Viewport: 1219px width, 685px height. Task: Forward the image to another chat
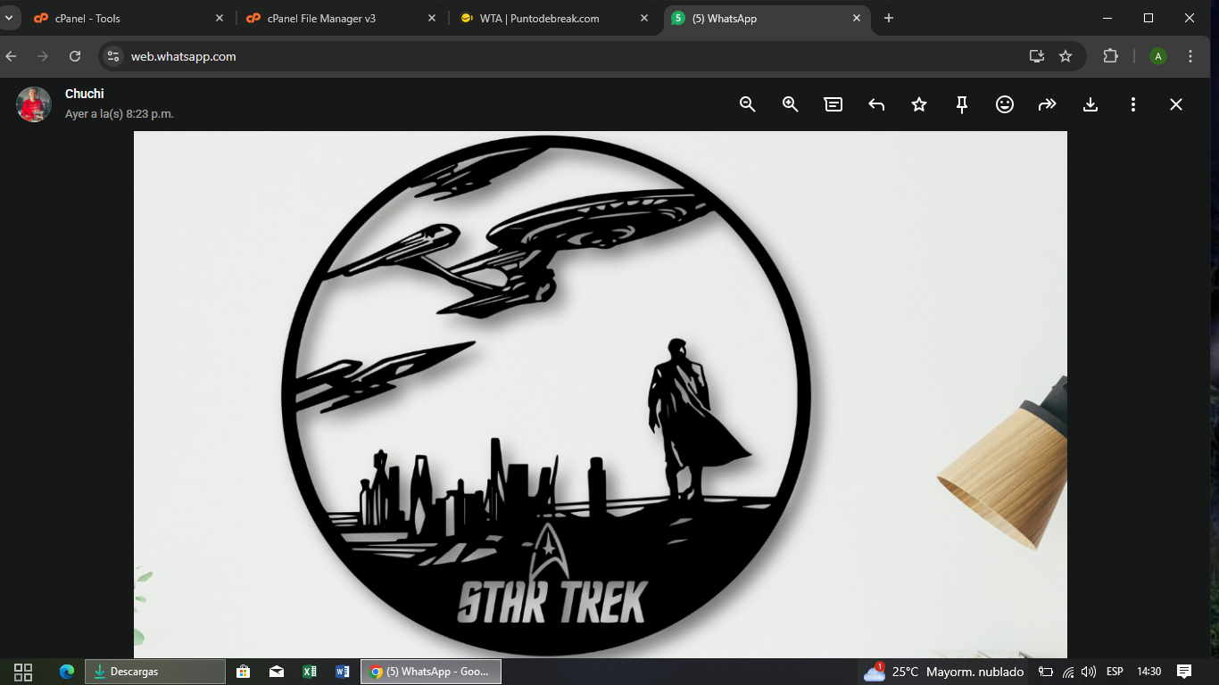point(1048,104)
